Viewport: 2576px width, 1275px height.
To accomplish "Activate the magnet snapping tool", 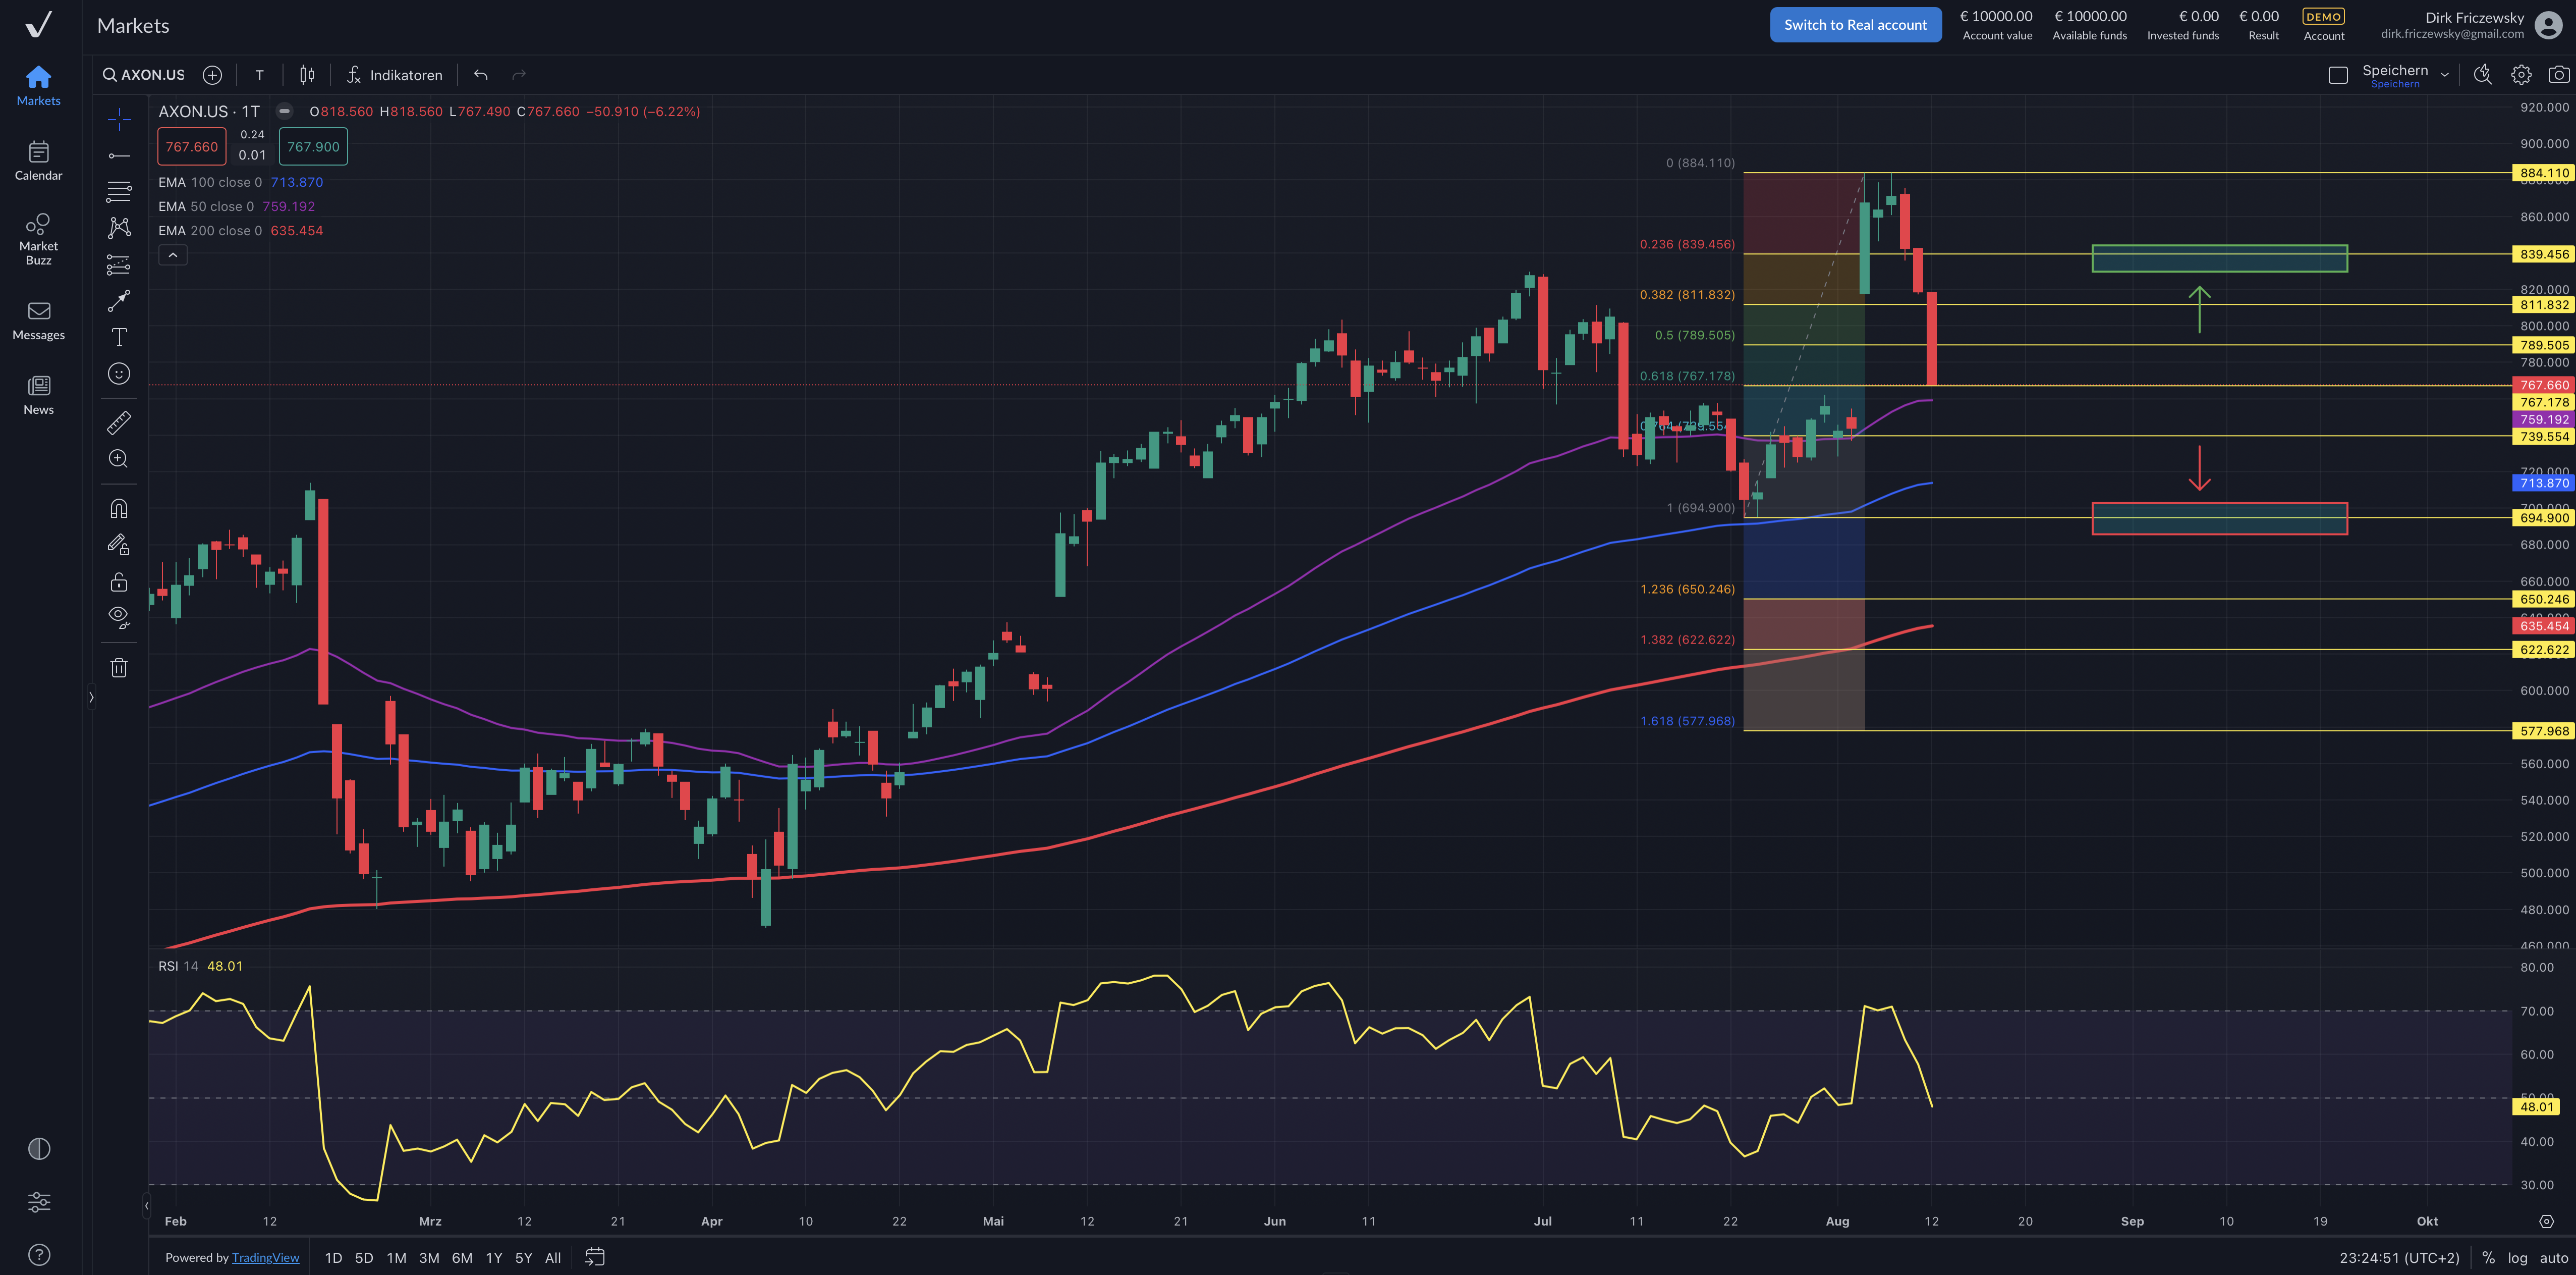I will (119, 508).
